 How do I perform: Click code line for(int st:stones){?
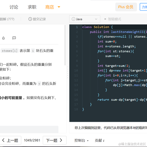click(116, 51)
